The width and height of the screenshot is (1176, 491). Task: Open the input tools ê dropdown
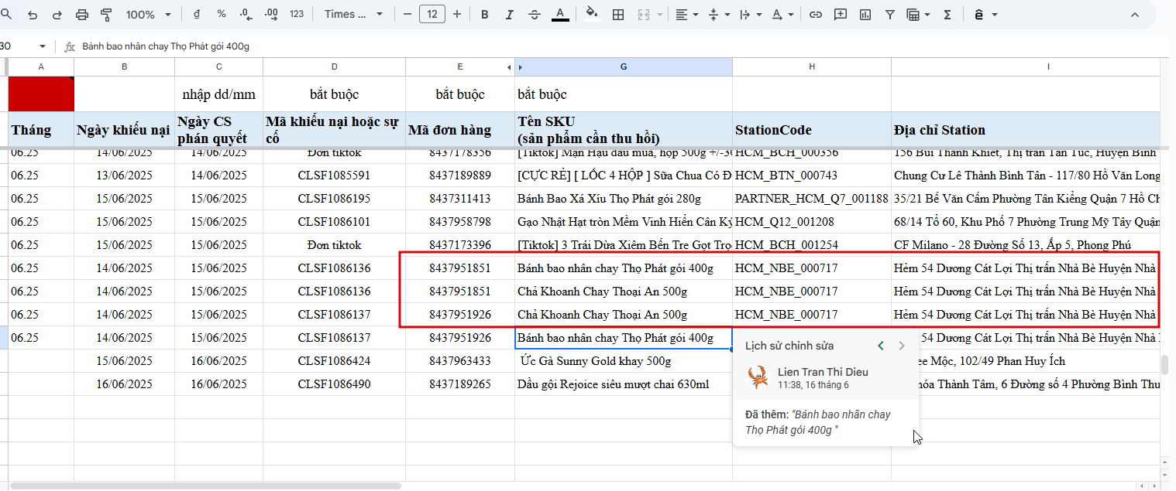pyautogui.click(x=985, y=15)
